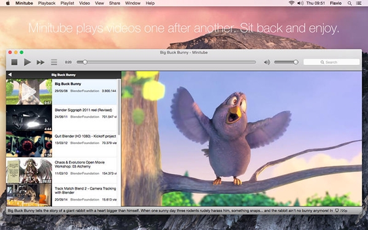This screenshot has height=230, width=368.
Task: Open the Playlist menu
Action: 67,3
